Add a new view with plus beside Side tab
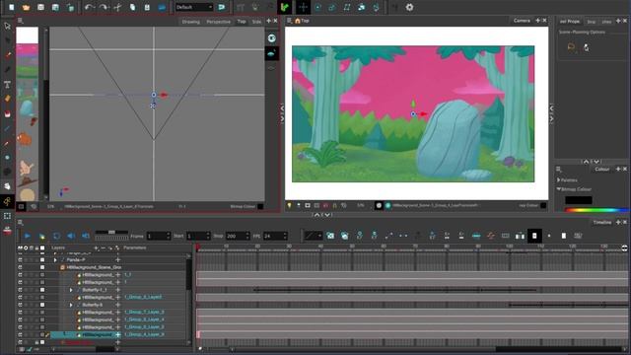The width and height of the screenshot is (631, 355). 269,21
